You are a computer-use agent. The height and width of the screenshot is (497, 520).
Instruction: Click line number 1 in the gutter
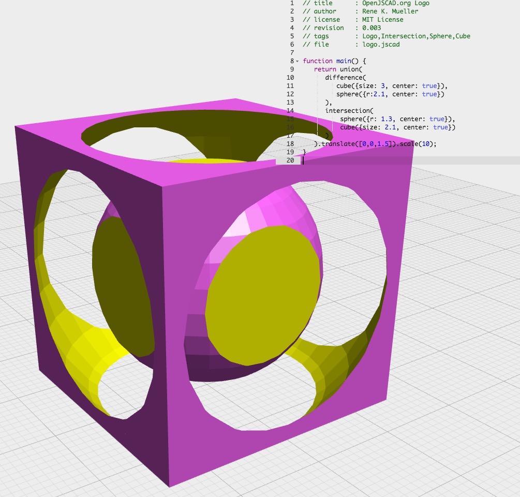click(x=291, y=3)
